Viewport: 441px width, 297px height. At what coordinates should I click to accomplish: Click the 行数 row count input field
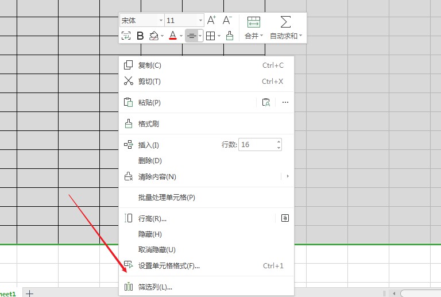pyautogui.click(x=257, y=145)
